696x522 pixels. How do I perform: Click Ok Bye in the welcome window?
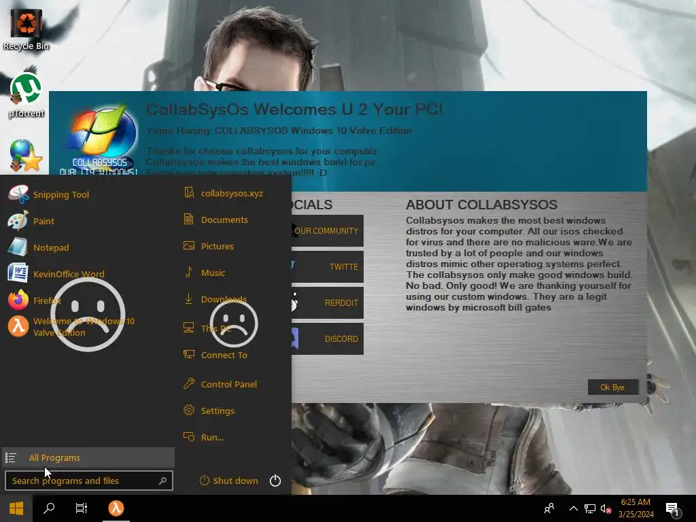pyautogui.click(x=612, y=387)
